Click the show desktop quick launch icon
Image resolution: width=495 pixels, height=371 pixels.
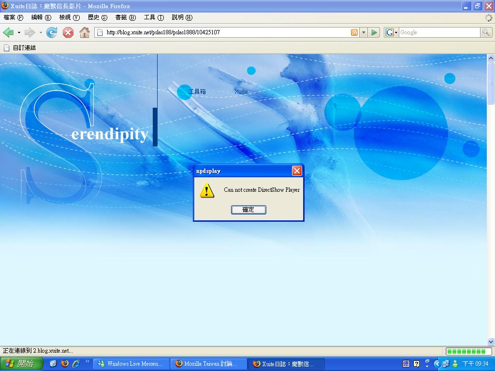[53, 364]
